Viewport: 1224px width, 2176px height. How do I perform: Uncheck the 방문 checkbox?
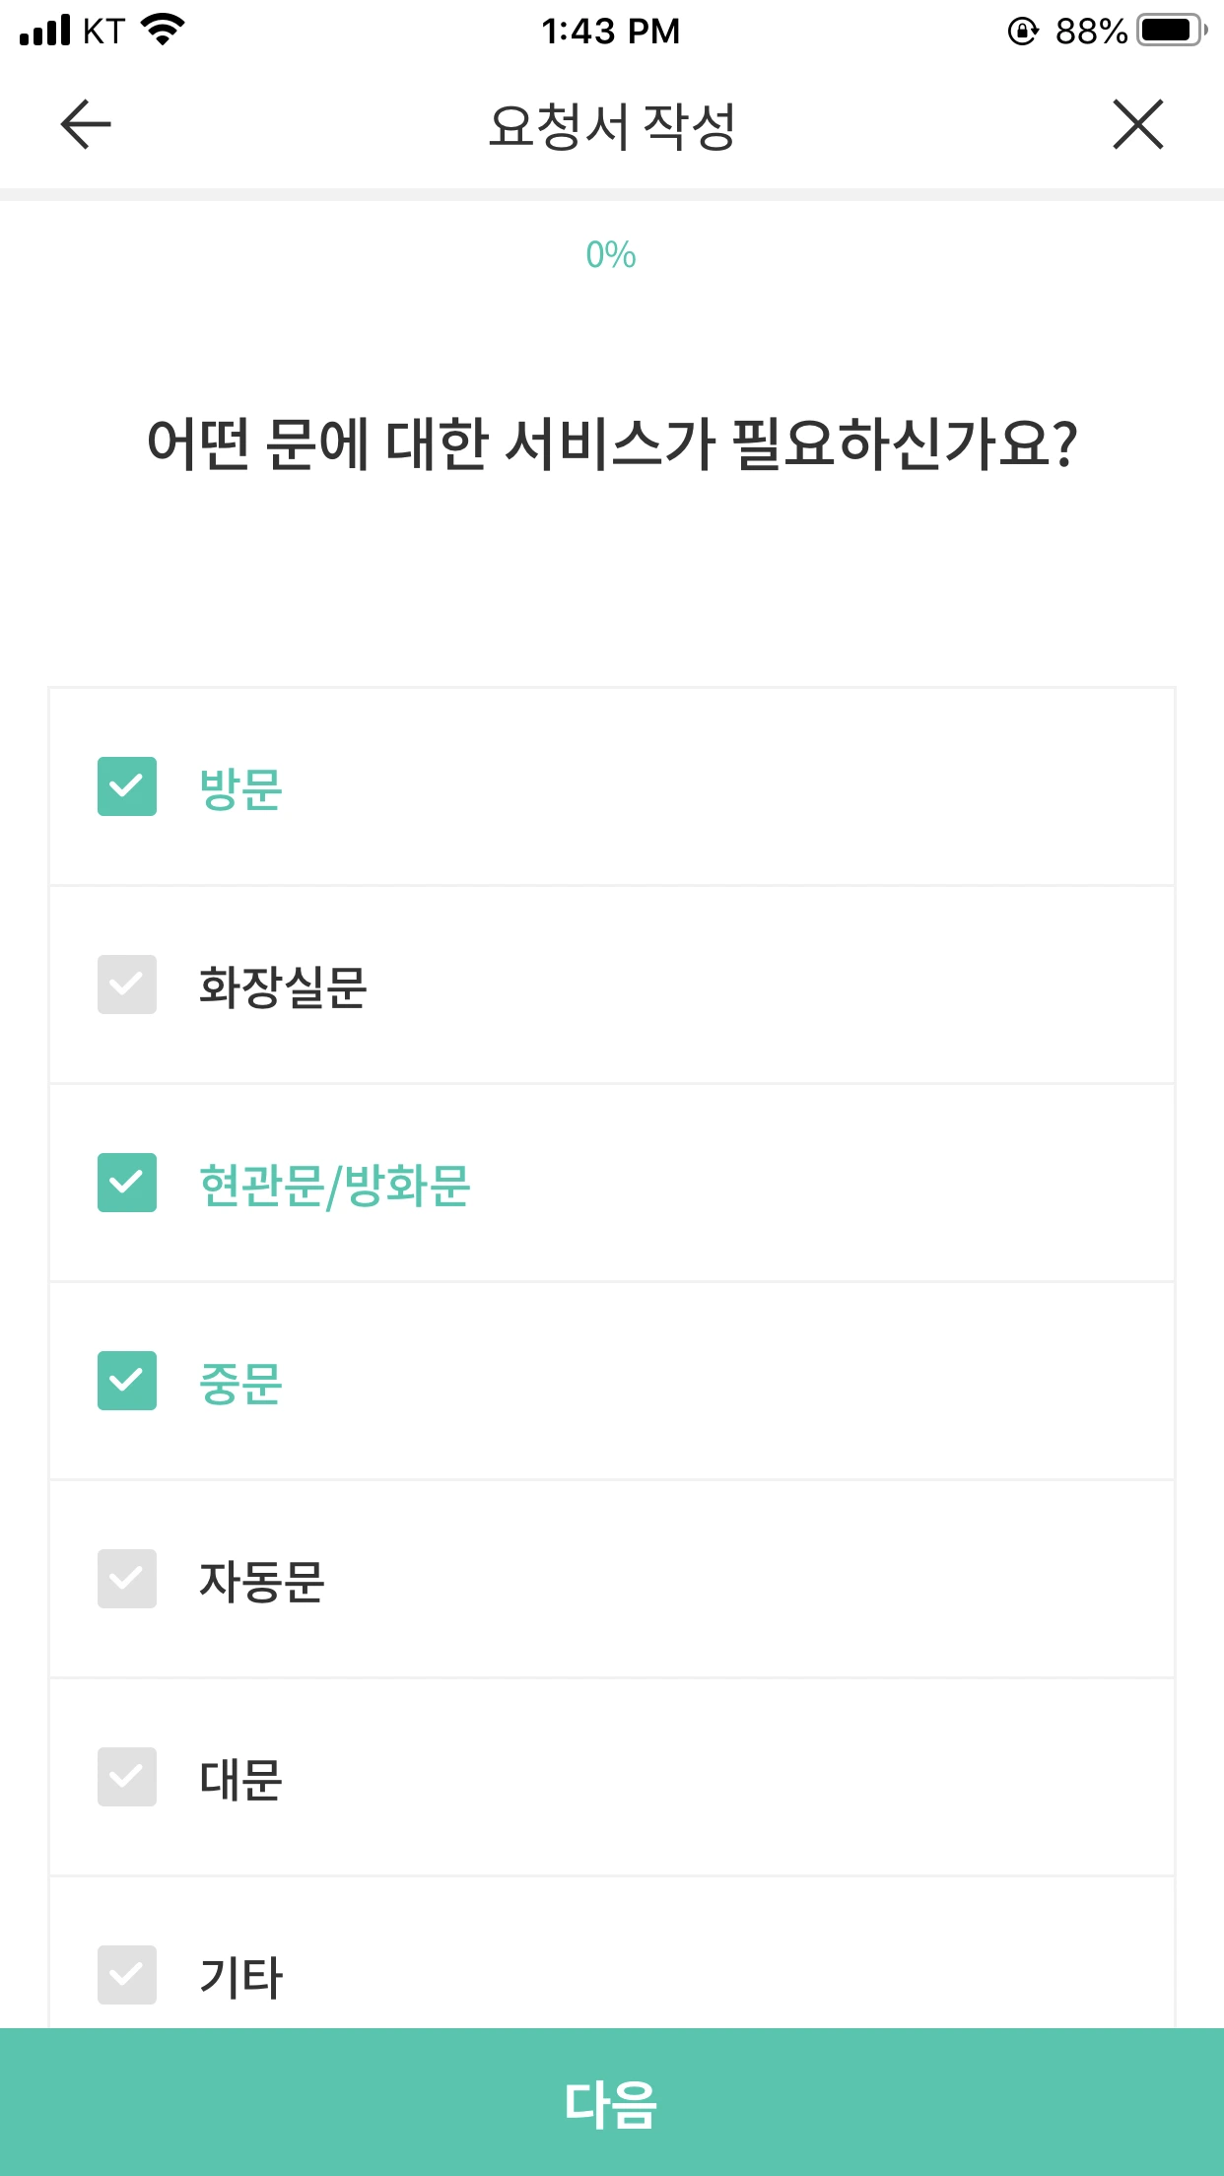[x=127, y=786]
